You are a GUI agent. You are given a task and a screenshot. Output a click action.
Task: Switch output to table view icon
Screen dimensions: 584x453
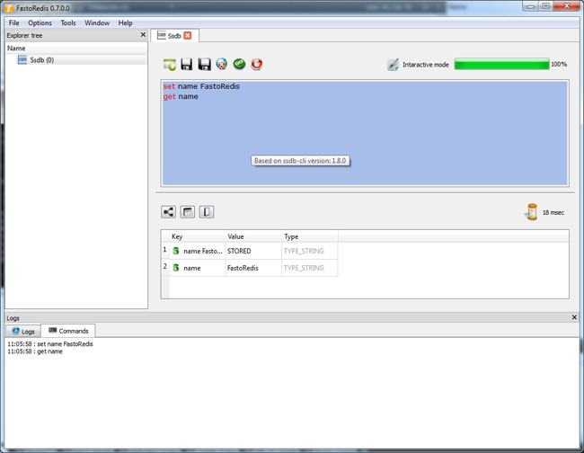(x=188, y=212)
